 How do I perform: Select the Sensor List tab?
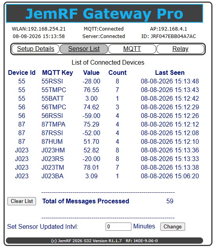coord(84,49)
